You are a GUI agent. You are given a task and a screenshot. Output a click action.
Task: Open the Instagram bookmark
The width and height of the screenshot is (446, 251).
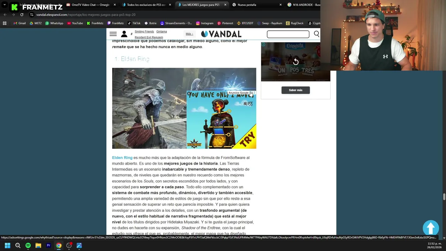point(205,23)
